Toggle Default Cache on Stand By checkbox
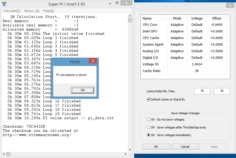Screen dimensions: 236x158 tap(148, 99)
